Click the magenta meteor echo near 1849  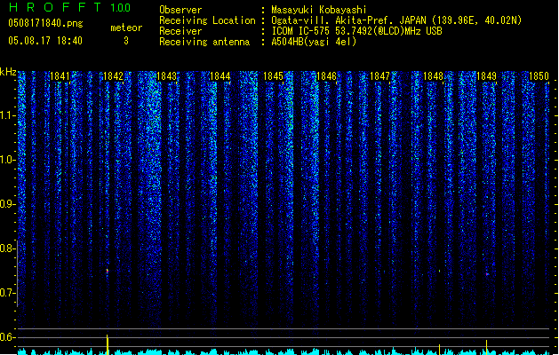487,274
